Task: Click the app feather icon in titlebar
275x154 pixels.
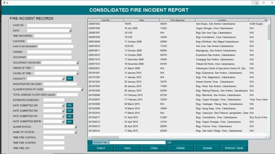Action: pyautogui.click(x=4, y=3)
